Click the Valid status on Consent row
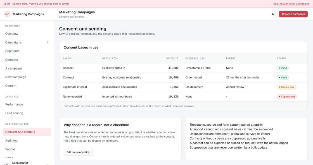Image resolution: width=313 pixels, height=165 pixels. point(283,68)
